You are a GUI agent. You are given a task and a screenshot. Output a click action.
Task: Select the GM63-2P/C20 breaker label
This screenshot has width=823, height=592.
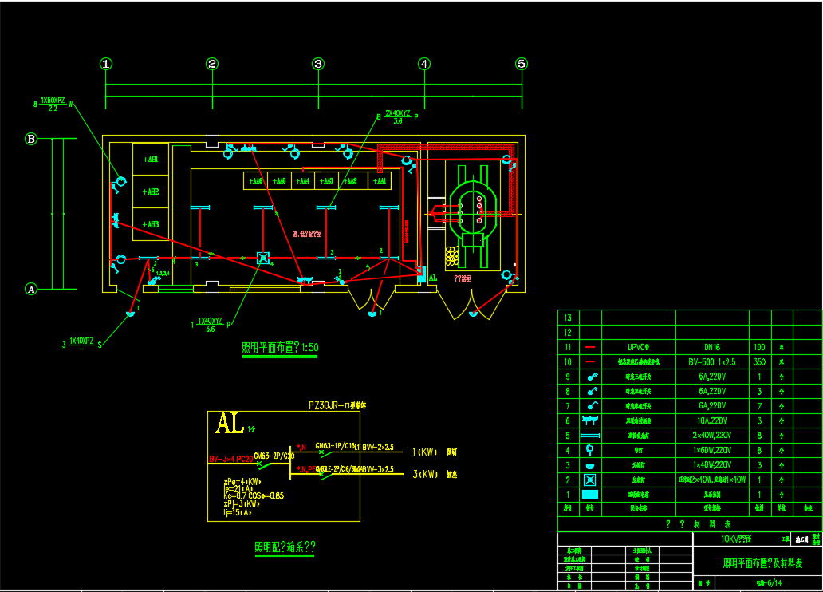click(274, 456)
